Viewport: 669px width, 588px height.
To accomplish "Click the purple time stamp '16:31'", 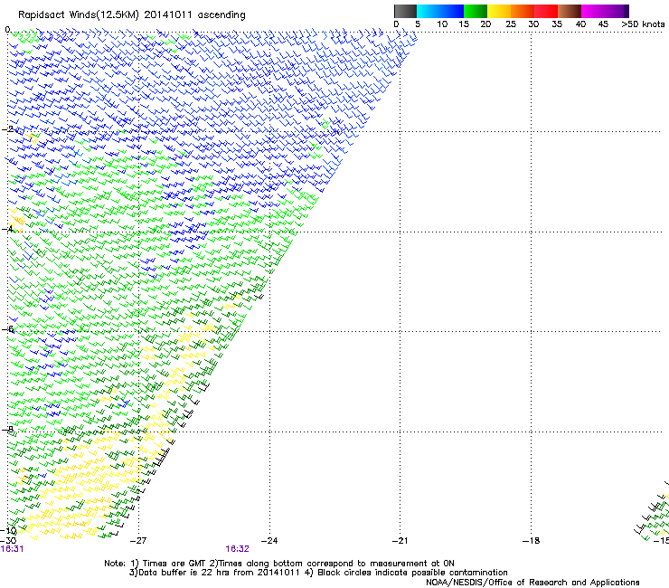I will (x=13, y=549).
